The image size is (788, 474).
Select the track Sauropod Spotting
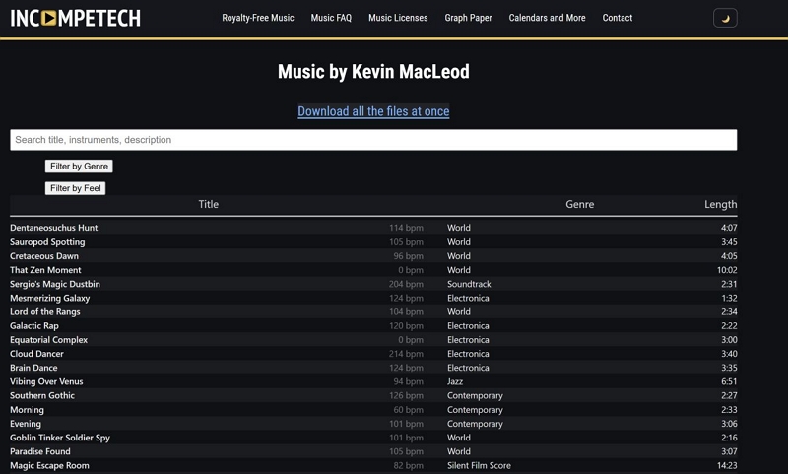coord(47,242)
